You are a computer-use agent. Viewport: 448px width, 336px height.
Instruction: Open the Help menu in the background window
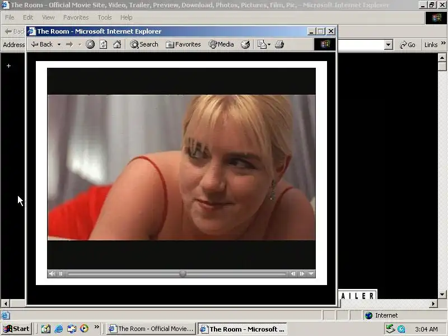tap(127, 17)
